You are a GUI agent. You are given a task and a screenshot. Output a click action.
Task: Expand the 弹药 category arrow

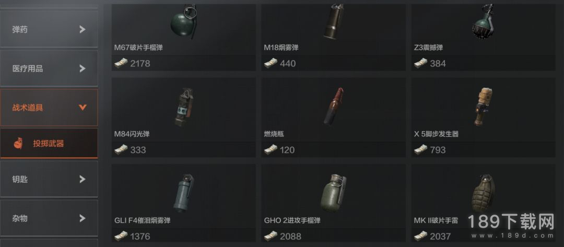click(x=83, y=29)
